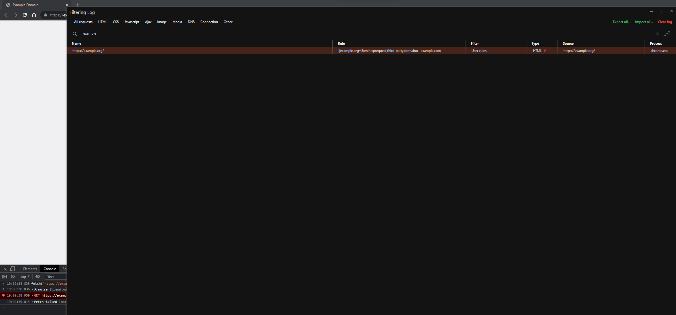The image size is (676, 315).
Task: Click the search magnifier icon
Action: (75, 34)
